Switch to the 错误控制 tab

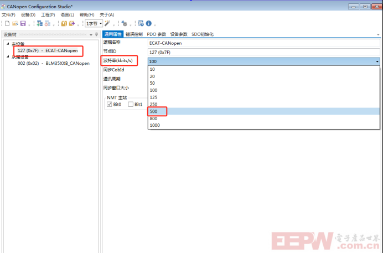pyautogui.click(x=134, y=34)
